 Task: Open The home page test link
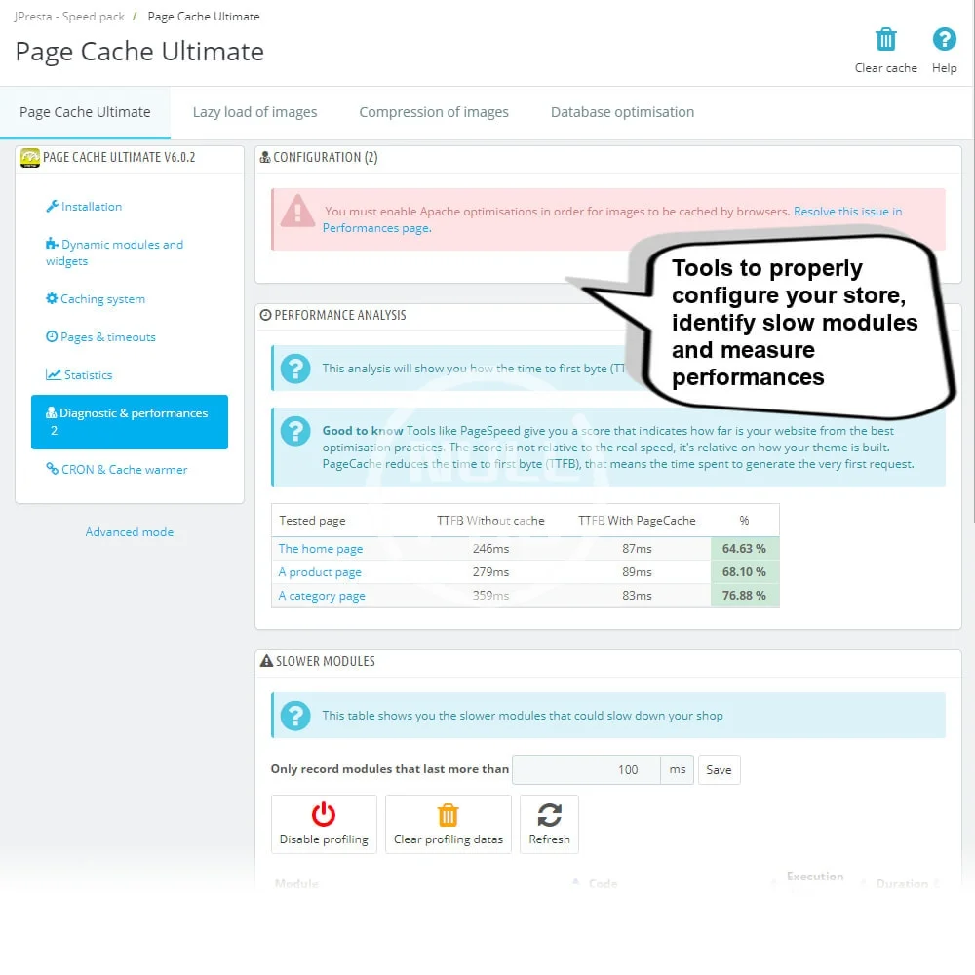[x=320, y=549]
